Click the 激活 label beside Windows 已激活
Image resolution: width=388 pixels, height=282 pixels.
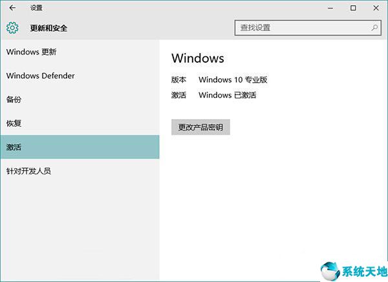coord(178,95)
